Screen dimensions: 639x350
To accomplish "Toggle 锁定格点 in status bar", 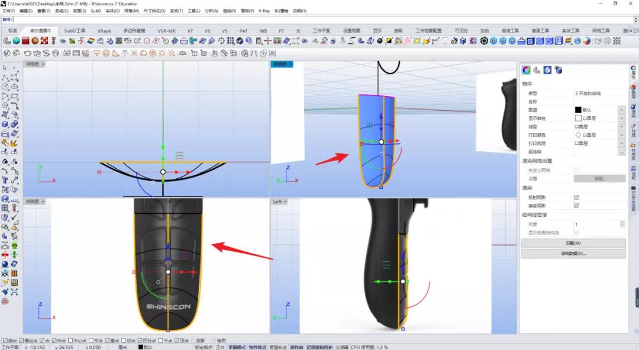I will click(204, 347).
